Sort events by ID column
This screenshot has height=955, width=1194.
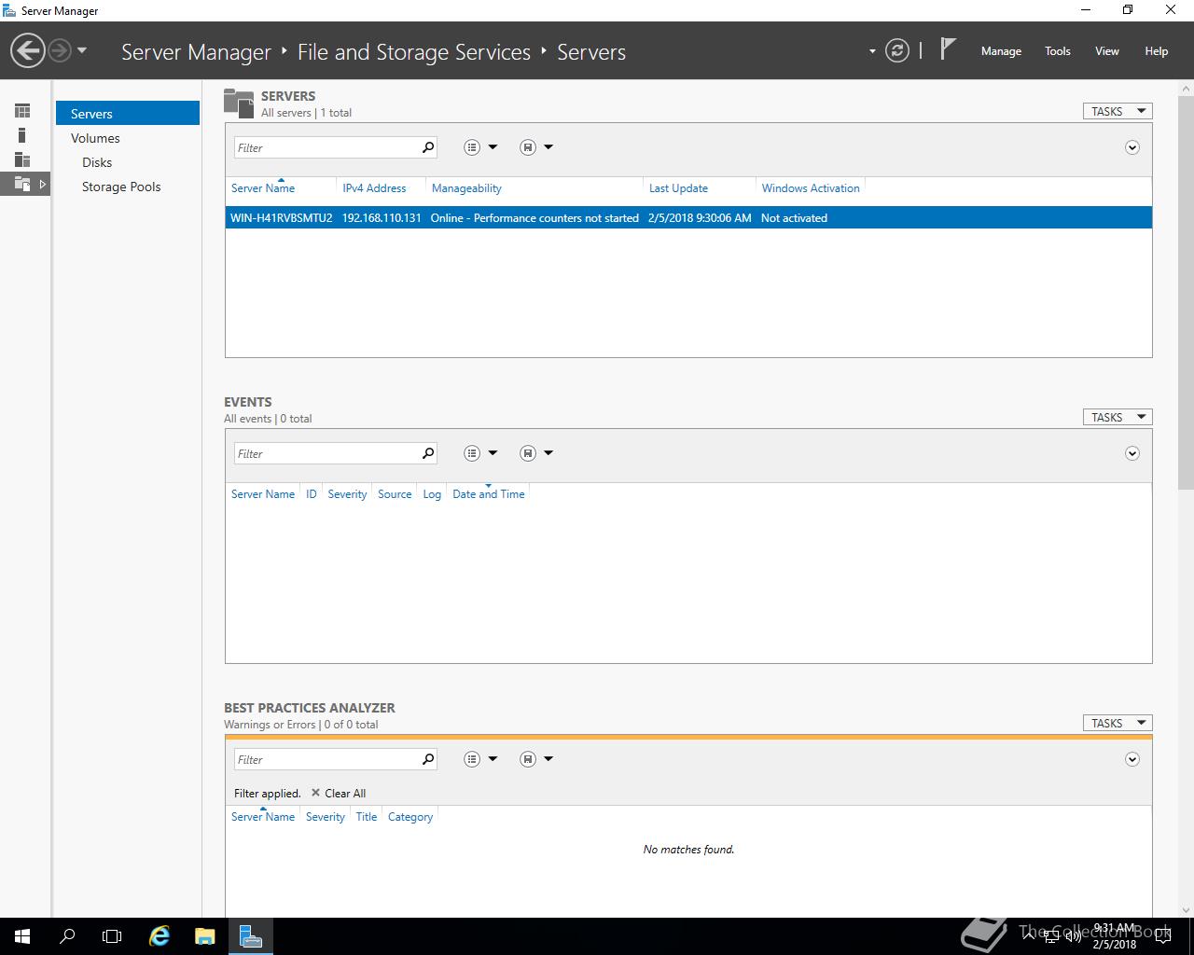click(x=312, y=494)
